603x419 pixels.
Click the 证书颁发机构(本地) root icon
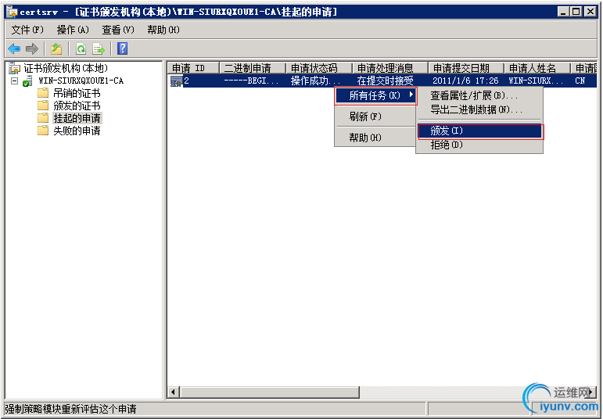pyautogui.click(x=15, y=69)
